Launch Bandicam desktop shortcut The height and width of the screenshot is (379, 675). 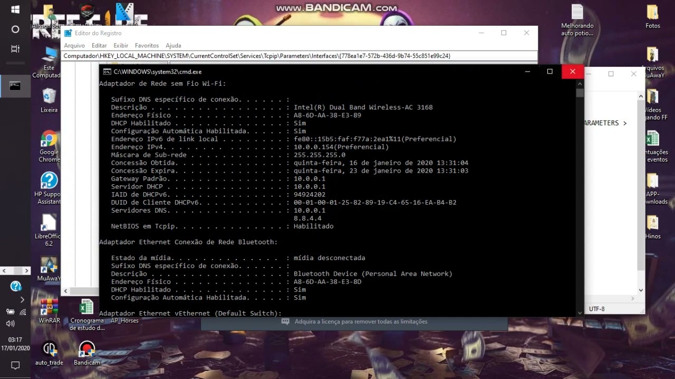pyautogui.click(x=86, y=353)
